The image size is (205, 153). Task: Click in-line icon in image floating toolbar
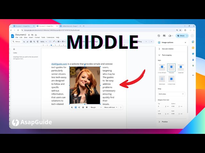point(72,107)
